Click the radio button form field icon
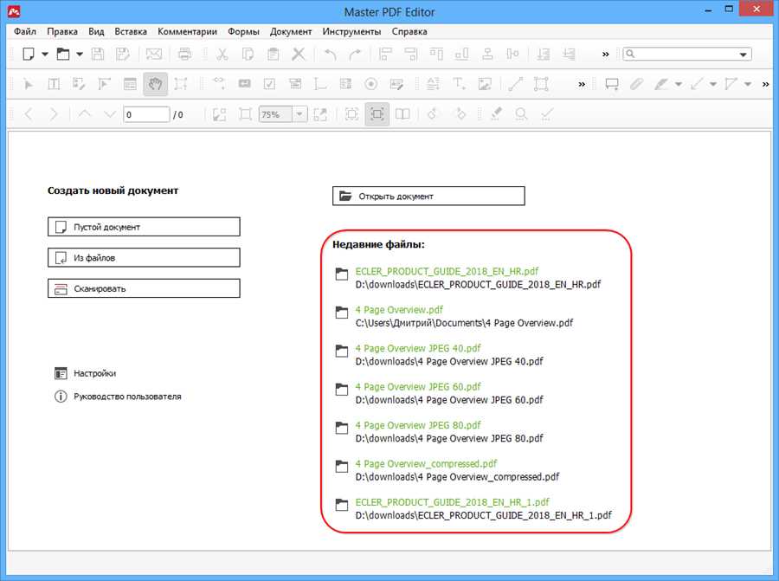The image size is (779, 581). (370, 84)
